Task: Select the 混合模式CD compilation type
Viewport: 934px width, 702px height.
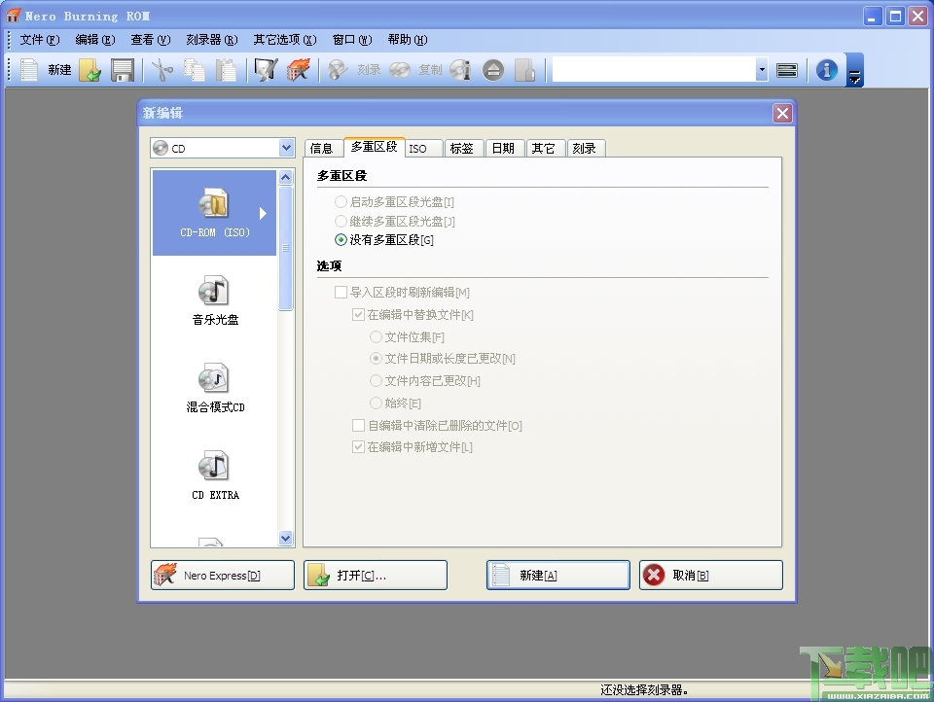Action: 215,388
